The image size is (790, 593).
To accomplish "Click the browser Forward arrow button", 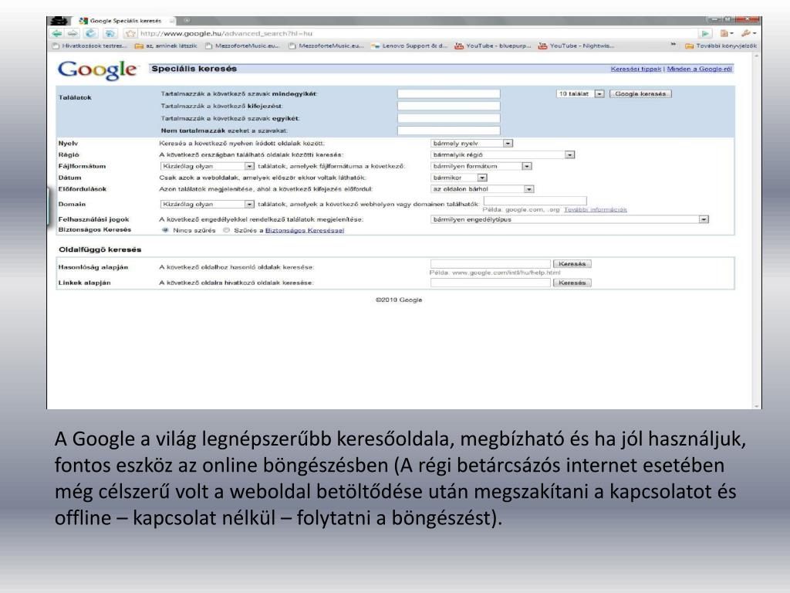I will [x=73, y=33].
